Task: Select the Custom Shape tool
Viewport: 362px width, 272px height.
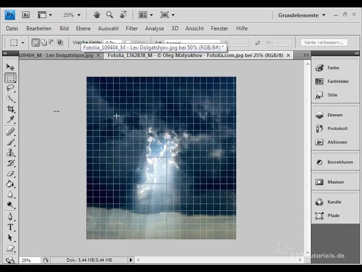Action: click(x=10, y=248)
